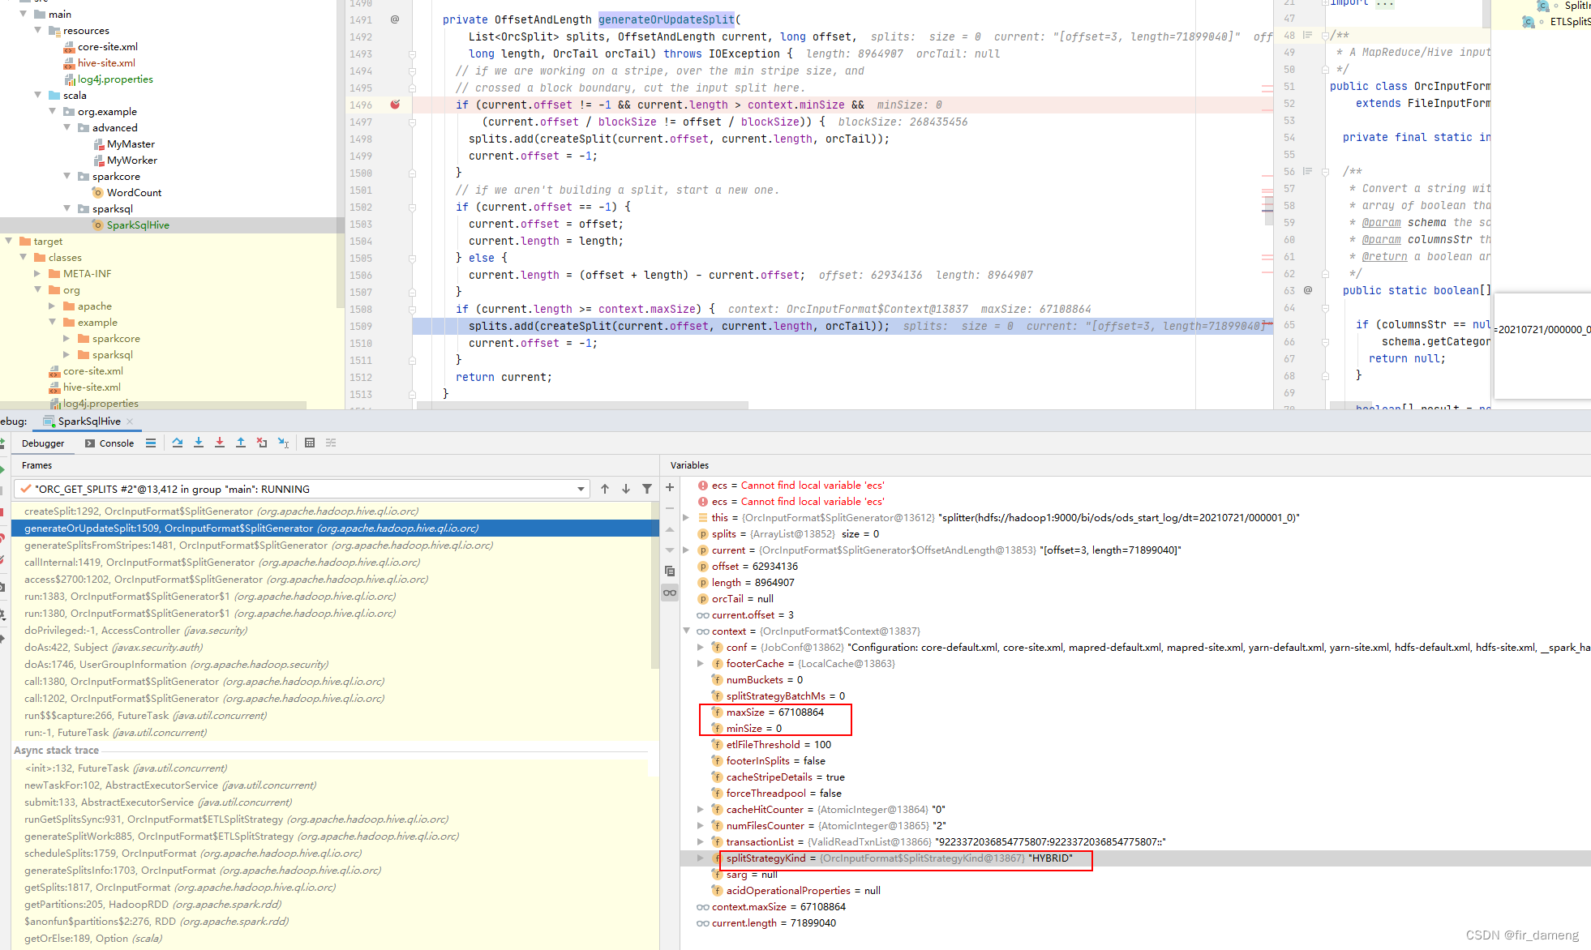Click the Javadoc render icon at line 56
Screen dimensions: 1591x950
tap(1307, 171)
